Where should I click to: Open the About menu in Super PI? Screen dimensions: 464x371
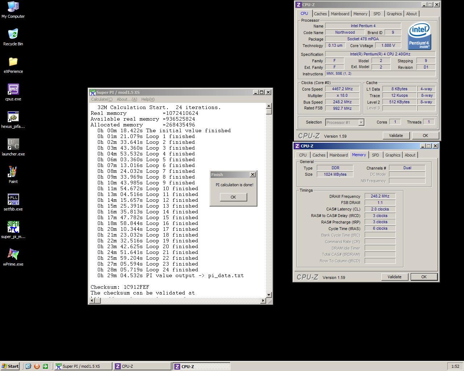pyautogui.click(x=127, y=99)
